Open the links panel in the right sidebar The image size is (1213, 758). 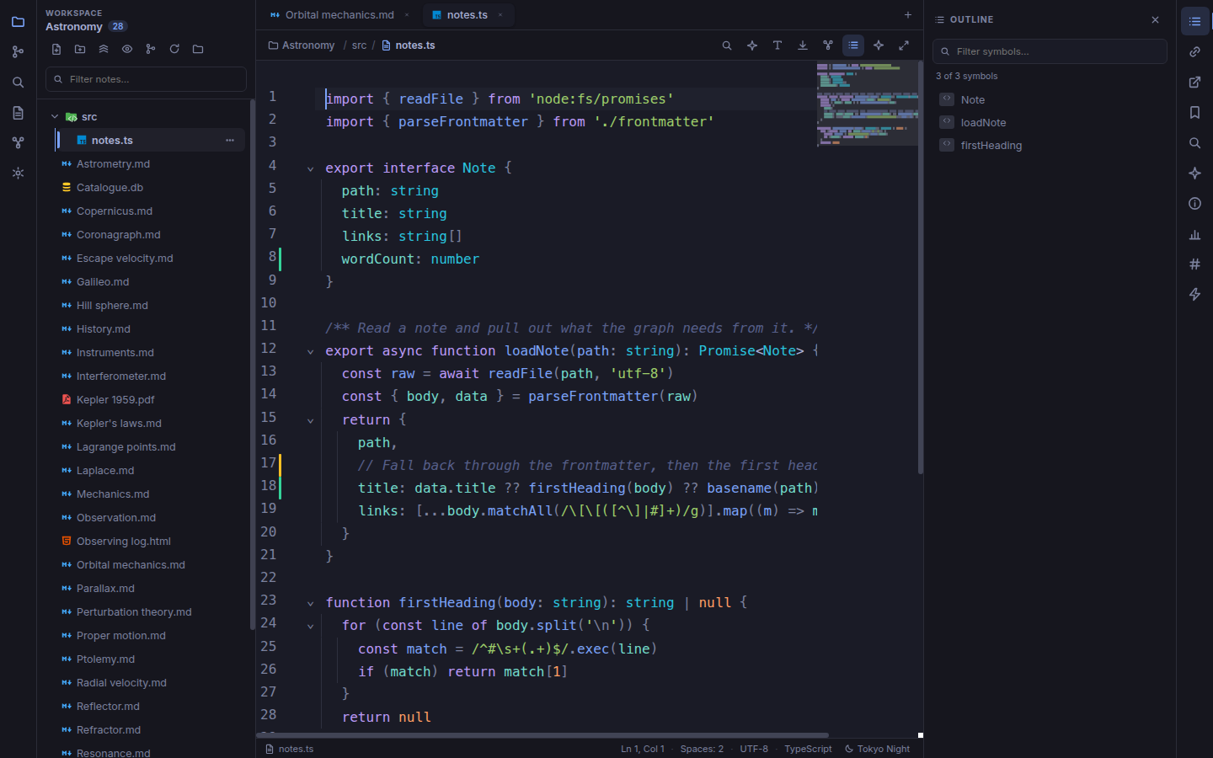point(1194,52)
